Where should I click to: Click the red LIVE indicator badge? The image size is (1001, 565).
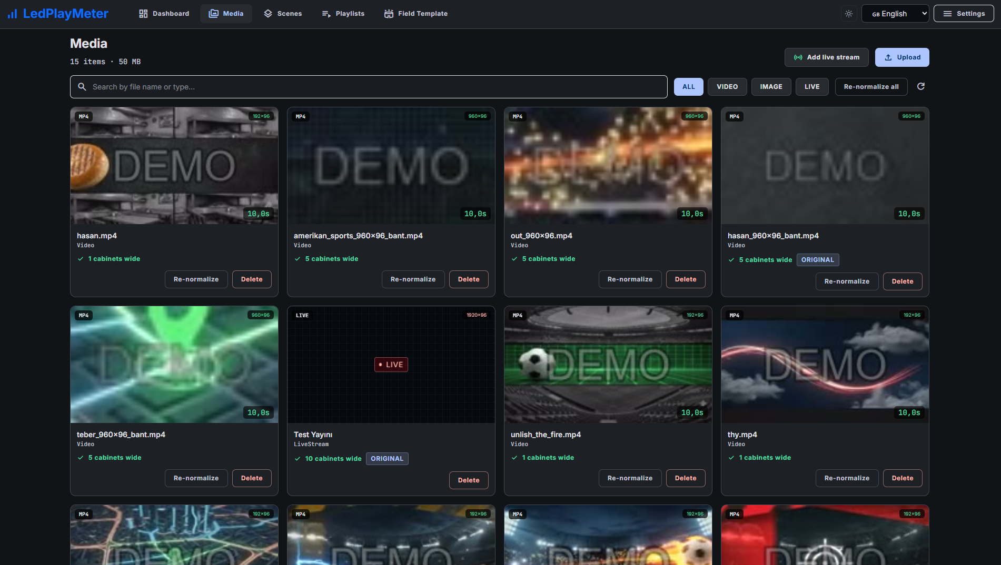tap(391, 365)
